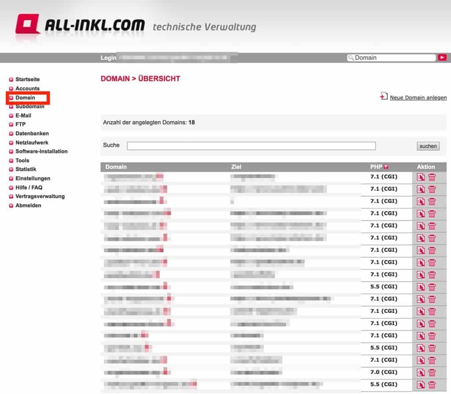Viewport: 451px width, 394px height.
Task: Click the red bullet icon next to Abmelden
Action: pos(11,205)
